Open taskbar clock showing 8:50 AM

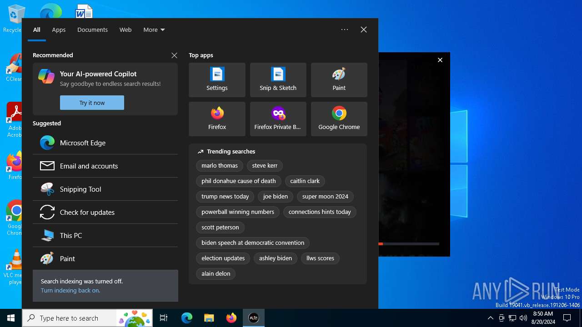point(543,318)
